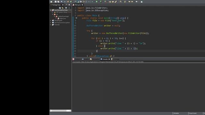The height and width of the screenshot is (115, 205).
Task: Click the Save icon in the toolbar
Action: click(55, 2)
